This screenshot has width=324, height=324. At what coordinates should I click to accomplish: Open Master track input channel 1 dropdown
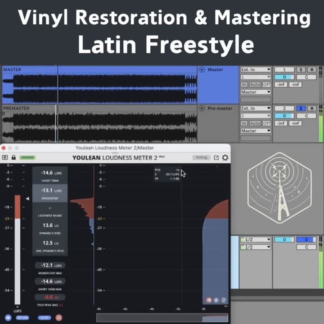256,77
